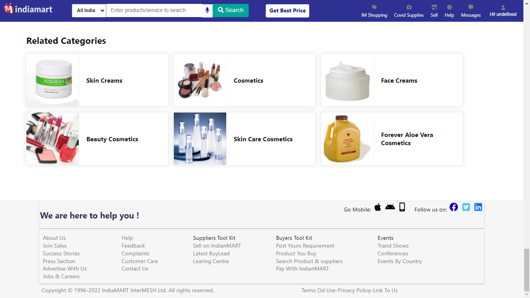Open Messages chat icon
This screenshot has height=298, width=530.
[471, 7]
